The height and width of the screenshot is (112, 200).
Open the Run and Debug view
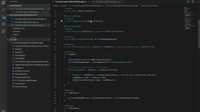click(x=3, y=24)
